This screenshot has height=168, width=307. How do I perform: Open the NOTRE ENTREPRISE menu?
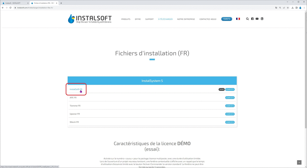click(x=186, y=19)
